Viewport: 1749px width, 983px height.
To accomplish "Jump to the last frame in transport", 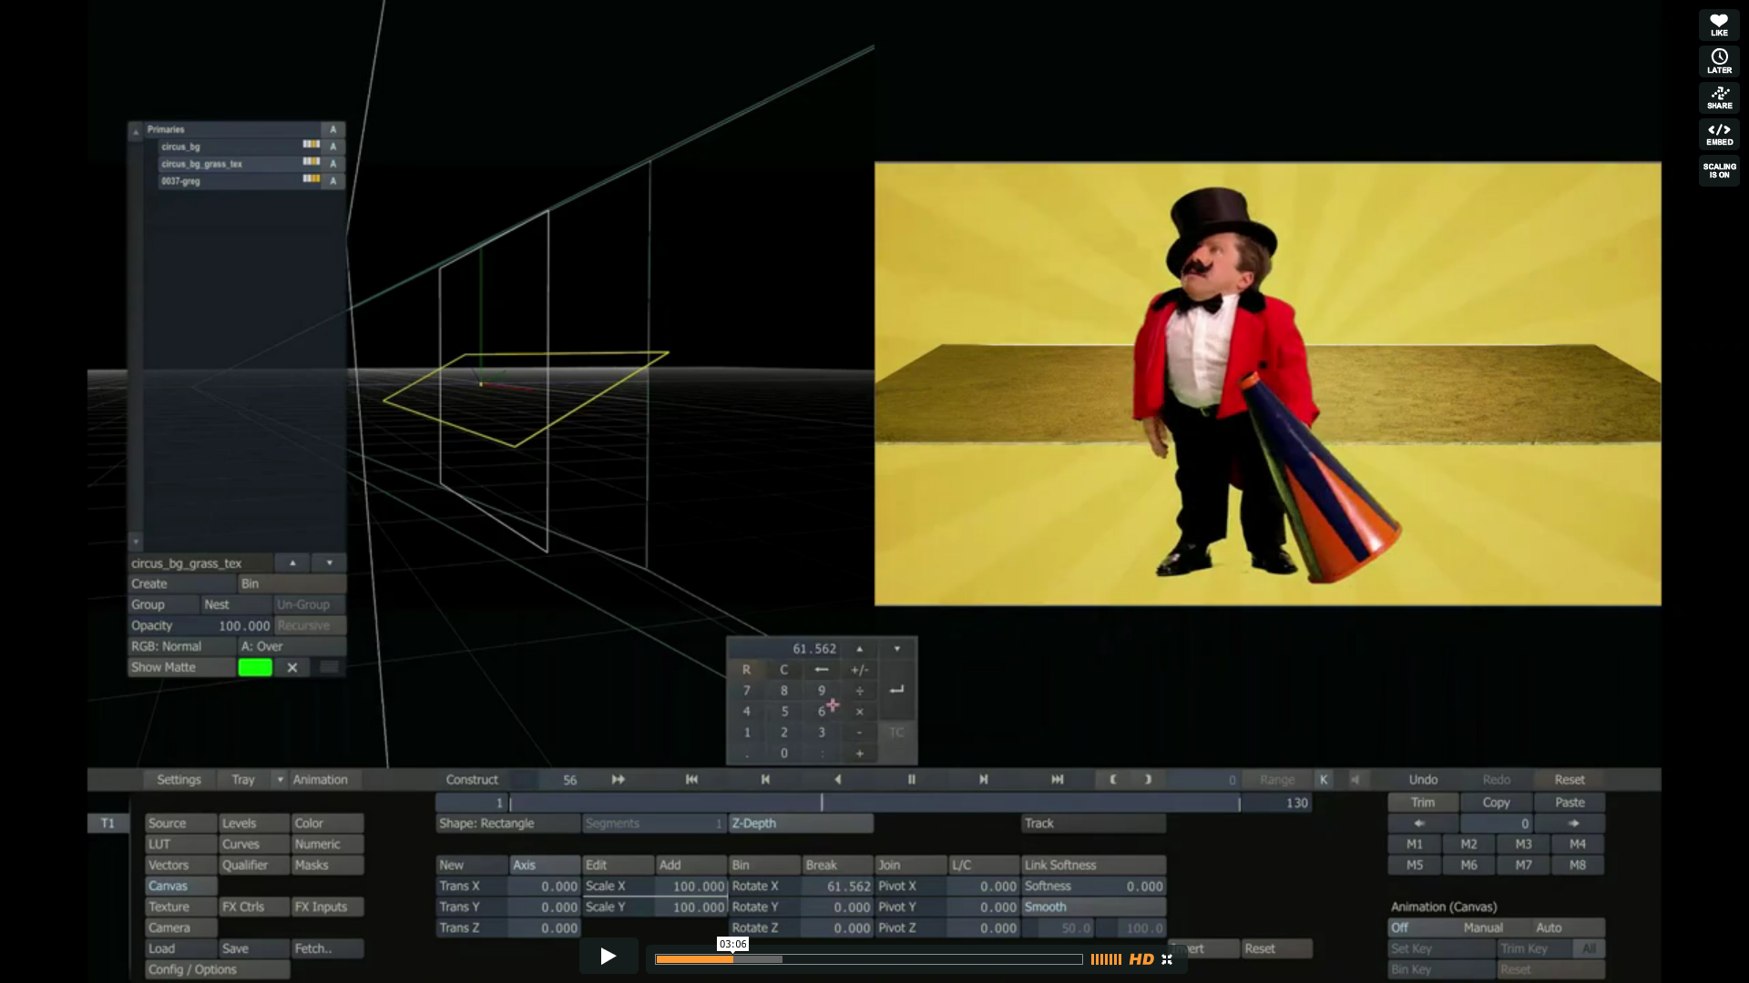I will point(1057,779).
